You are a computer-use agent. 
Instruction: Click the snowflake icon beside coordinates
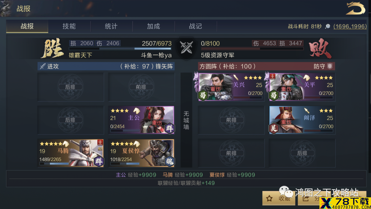[327, 26]
